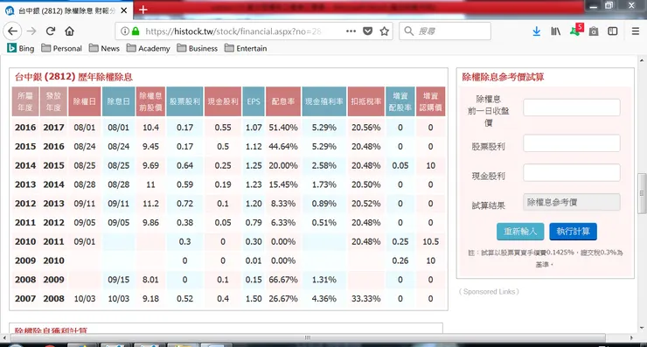Click the 除權除息參考價試算 panel heading
Viewport: 647px width, 347px height.
click(503, 77)
